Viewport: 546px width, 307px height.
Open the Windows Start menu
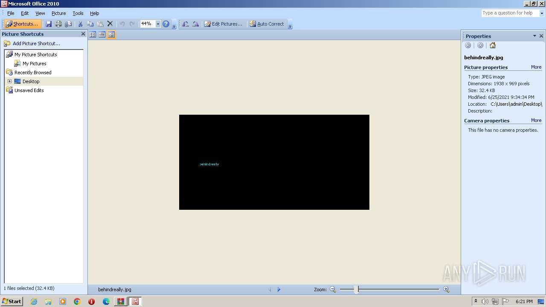coord(12,301)
